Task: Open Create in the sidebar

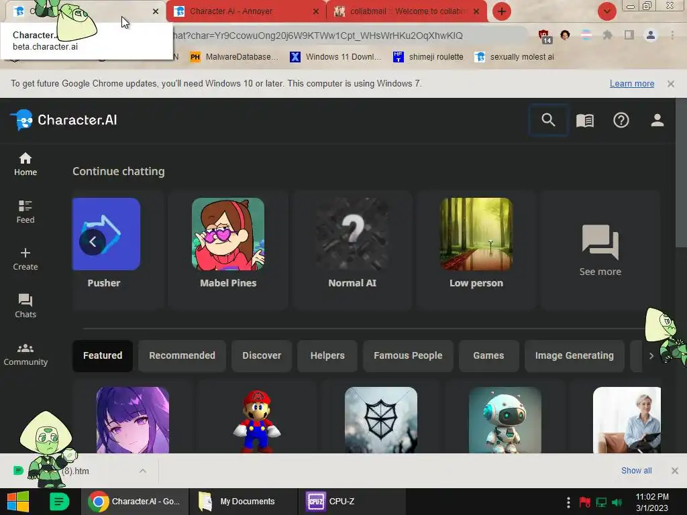Action: (x=25, y=260)
